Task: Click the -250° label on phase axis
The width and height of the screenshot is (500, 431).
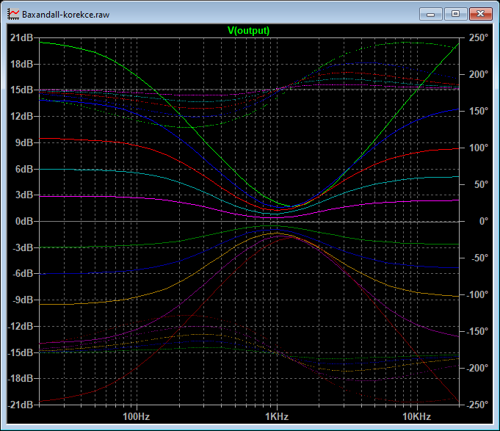Action: click(x=477, y=405)
